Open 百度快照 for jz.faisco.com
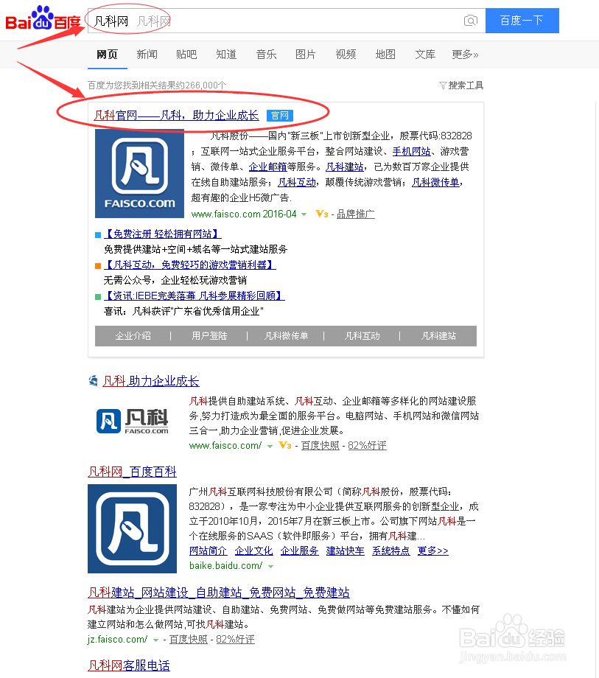This screenshot has height=678, width=599. [189, 640]
